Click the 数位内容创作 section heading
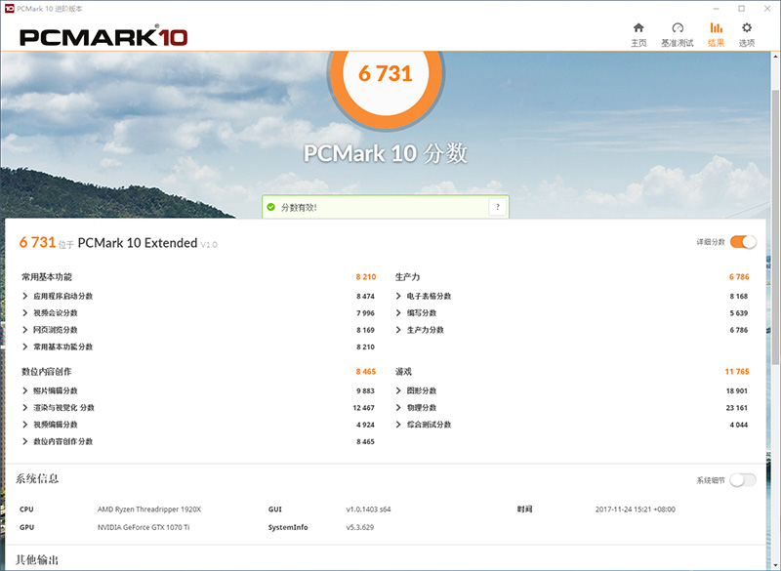The image size is (781, 571). [x=47, y=371]
